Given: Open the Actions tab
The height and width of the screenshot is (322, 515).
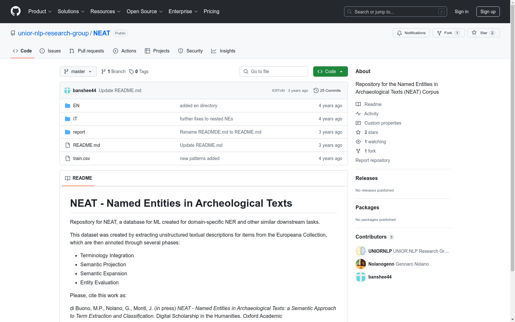Looking at the screenshot, I should tap(125, 51).
